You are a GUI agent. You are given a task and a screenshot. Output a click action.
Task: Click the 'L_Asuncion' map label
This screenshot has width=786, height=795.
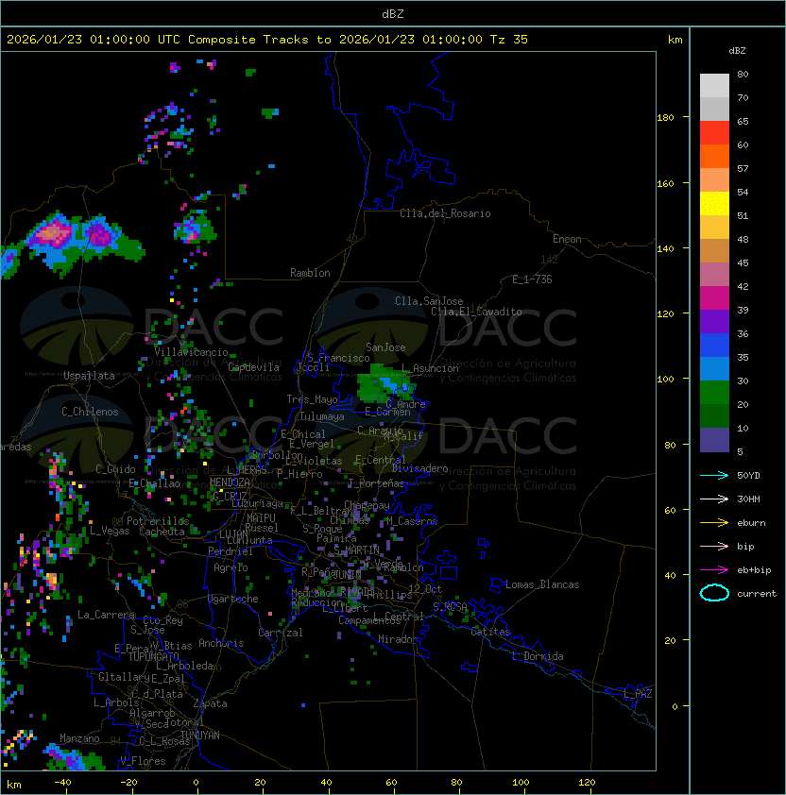430,368
